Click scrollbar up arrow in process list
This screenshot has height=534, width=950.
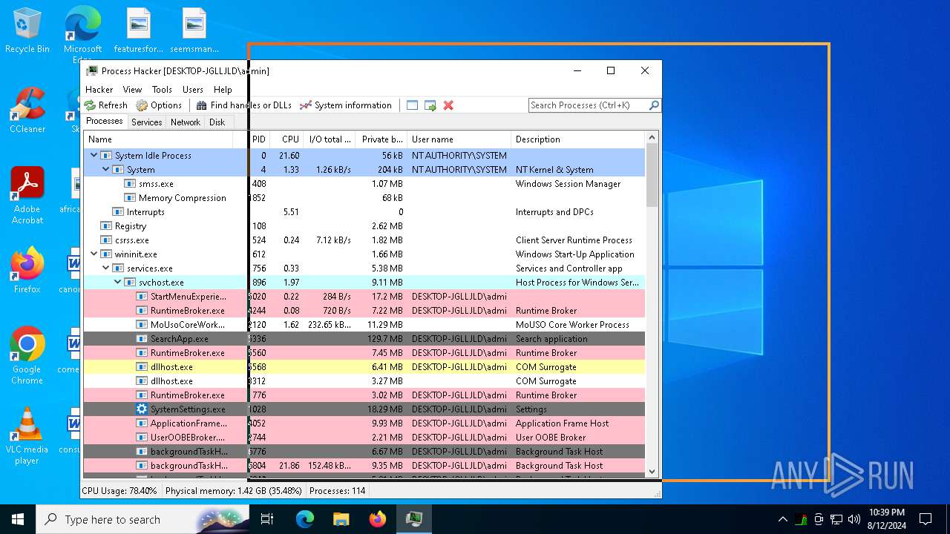[x=652, y=137]
